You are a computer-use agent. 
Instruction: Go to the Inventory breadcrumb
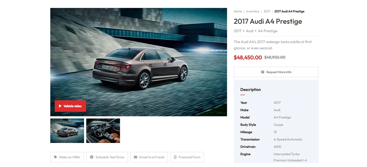(x=253, y=11)
